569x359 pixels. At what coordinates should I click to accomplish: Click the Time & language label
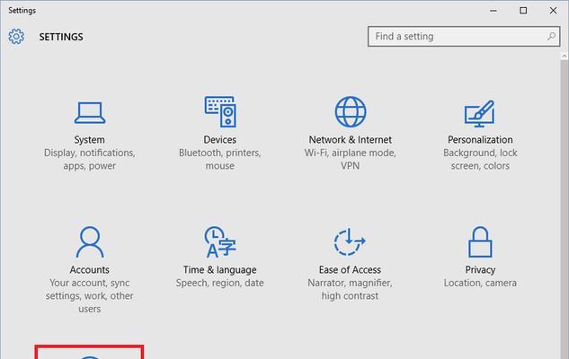tap(220, 270)
